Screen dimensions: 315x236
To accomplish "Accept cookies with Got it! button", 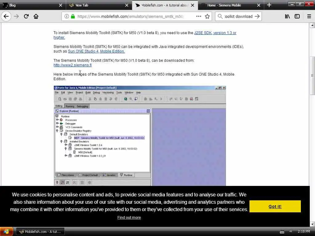I will tap(275, 206).
